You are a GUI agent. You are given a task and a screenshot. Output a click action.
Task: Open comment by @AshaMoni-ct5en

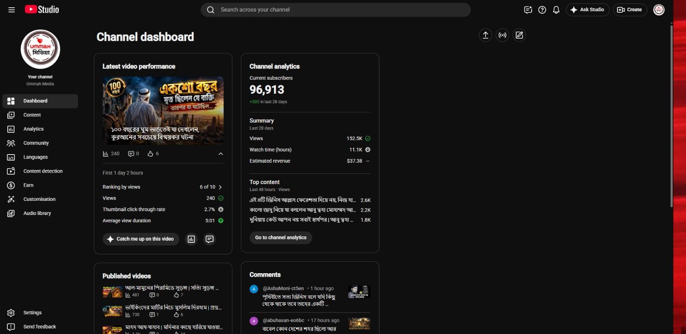click(310, 296)
